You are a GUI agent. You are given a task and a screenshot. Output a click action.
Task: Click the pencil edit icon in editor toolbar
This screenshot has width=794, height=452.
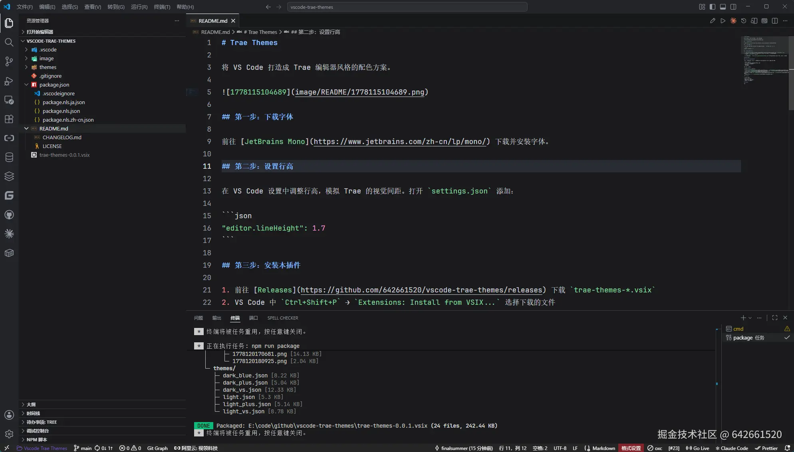pyautogui.click(x=713, y=21)
